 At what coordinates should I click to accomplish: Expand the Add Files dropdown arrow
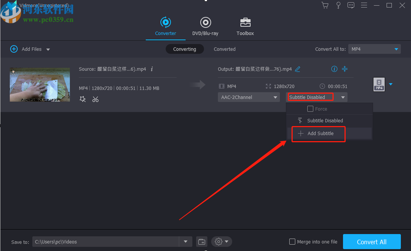point(48,49)
